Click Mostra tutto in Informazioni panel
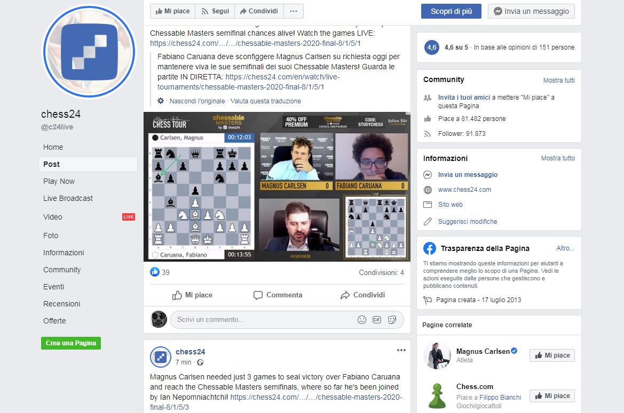The width and height of the screenshot is (624, 413). coord(557,158)
